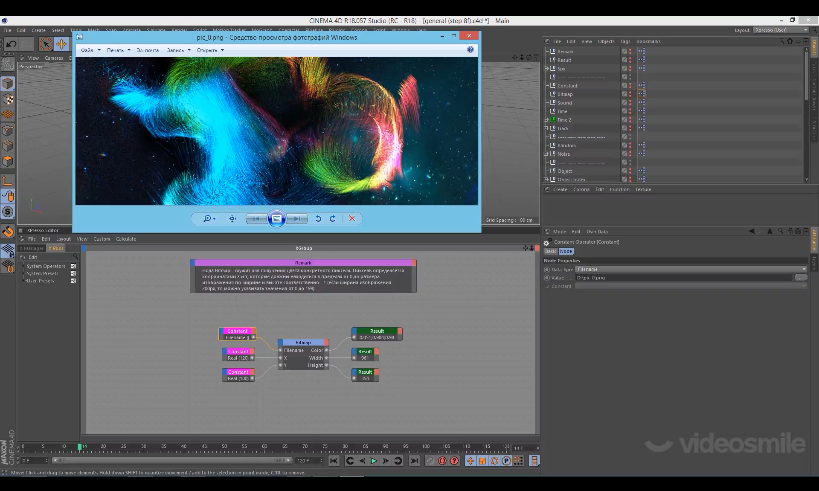Screen dimensions: 819x491
Task: Click the Undo arrow icon
Action: tap(12, 44)
